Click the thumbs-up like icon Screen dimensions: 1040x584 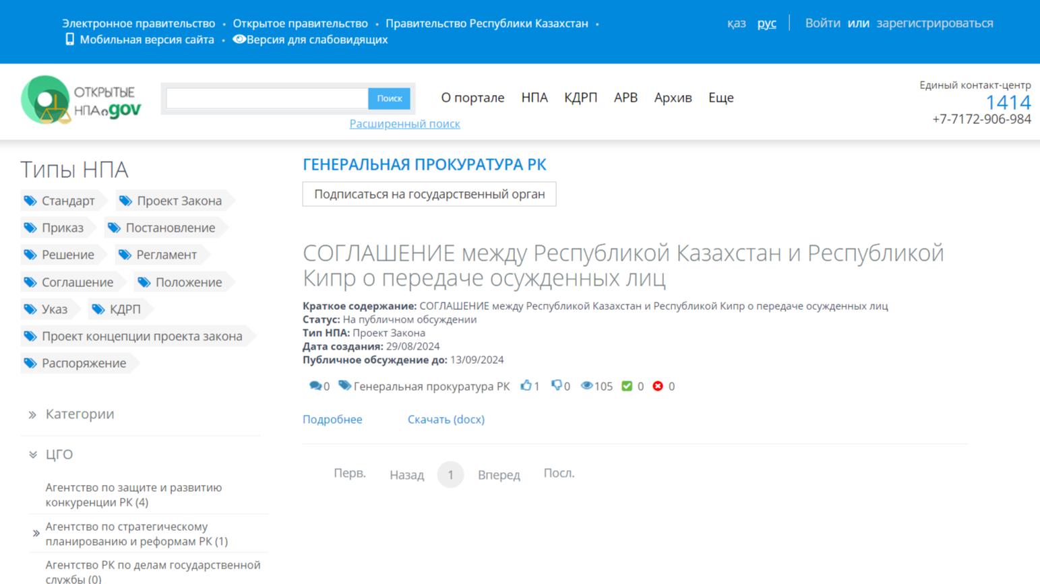[526, 385]
